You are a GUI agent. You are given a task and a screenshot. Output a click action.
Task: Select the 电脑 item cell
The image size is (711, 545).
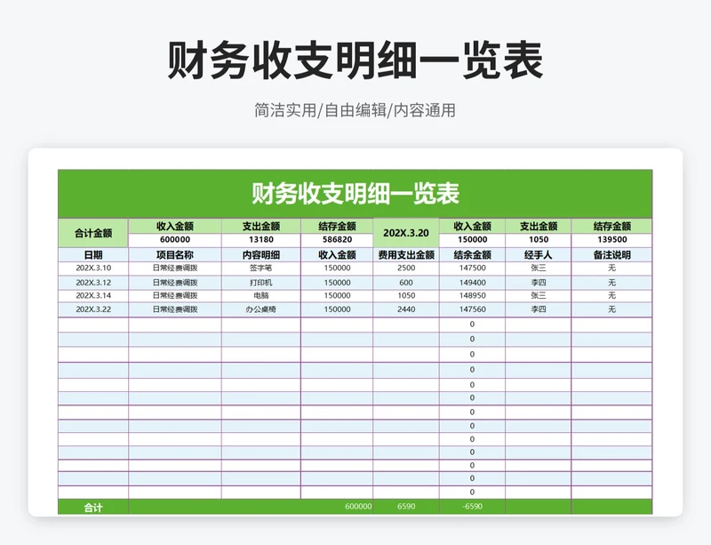(x=261, y=295)
